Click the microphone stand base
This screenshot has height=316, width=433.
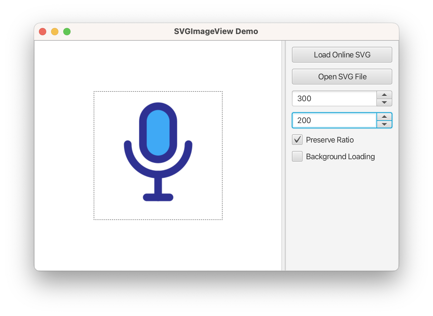tap(158, 197)
